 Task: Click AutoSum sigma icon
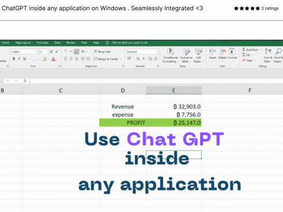[x=244, y=50]
